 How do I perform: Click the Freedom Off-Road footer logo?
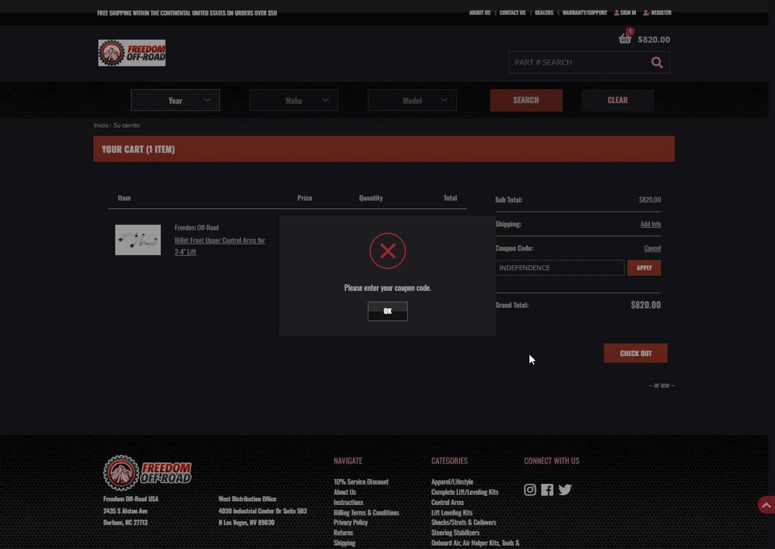(x=147, y=473)
